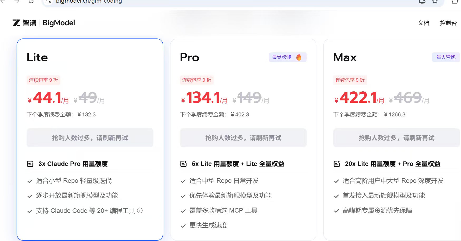
Task: Click the ¥422.1/月 price
Action: pos(359,98)
